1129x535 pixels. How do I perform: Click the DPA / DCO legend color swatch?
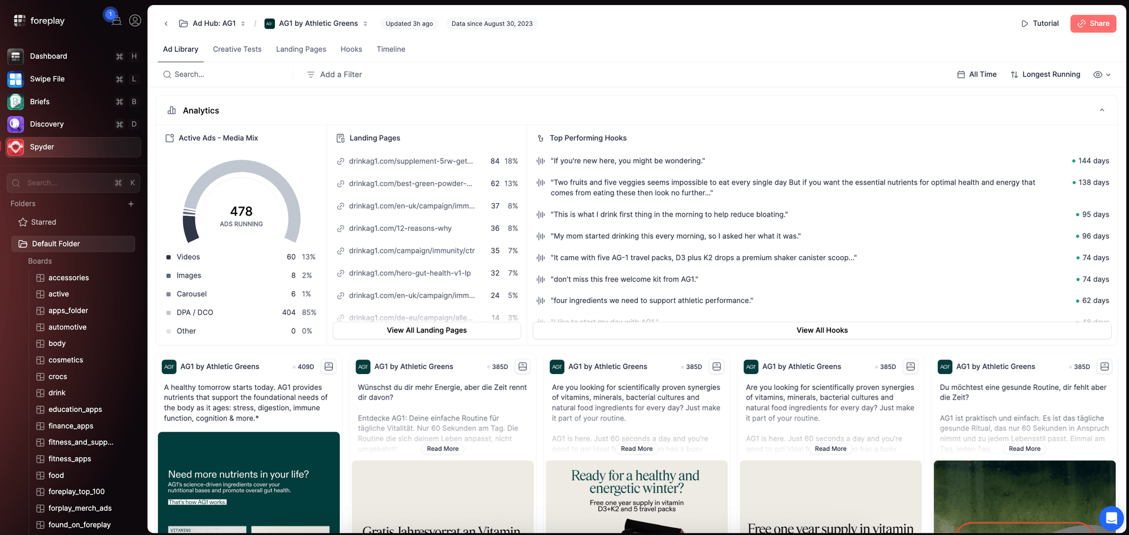pos(168,313)
